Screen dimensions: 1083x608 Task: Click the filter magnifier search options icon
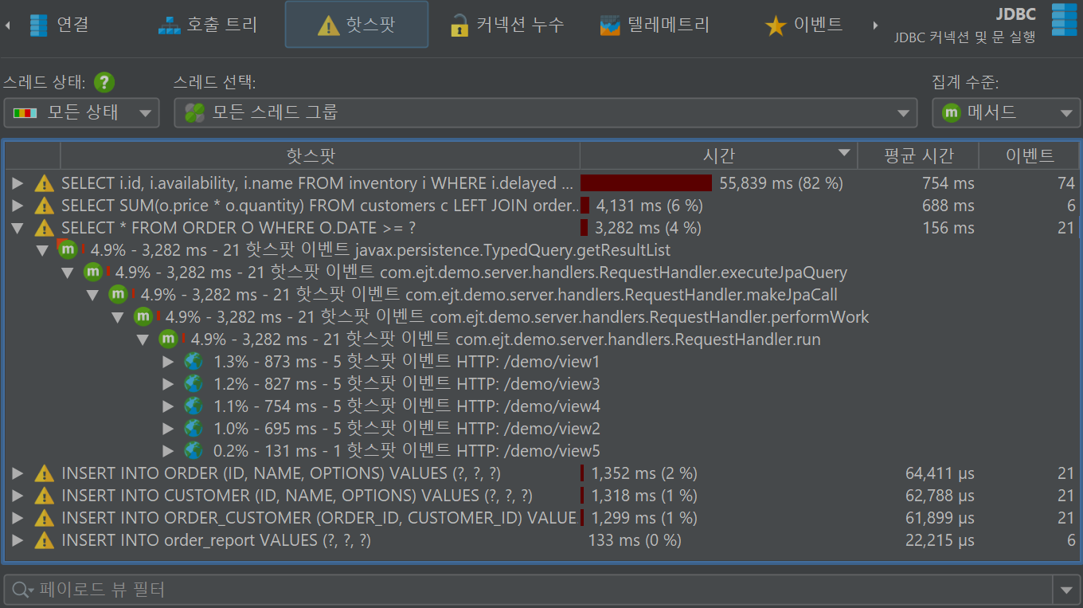[x=21, y=590]
